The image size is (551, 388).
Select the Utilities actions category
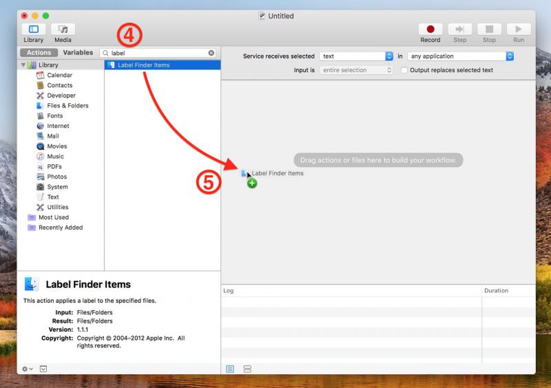[x=57, y=207]
